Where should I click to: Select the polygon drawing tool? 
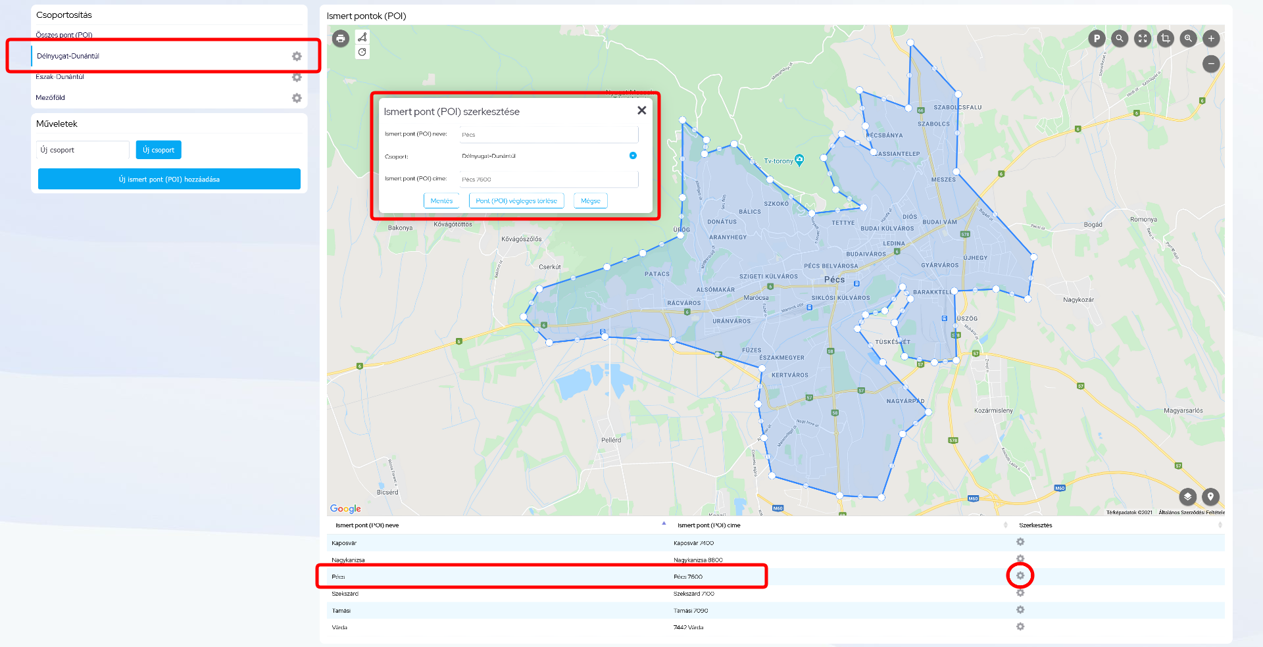click(x=362, y=37)
